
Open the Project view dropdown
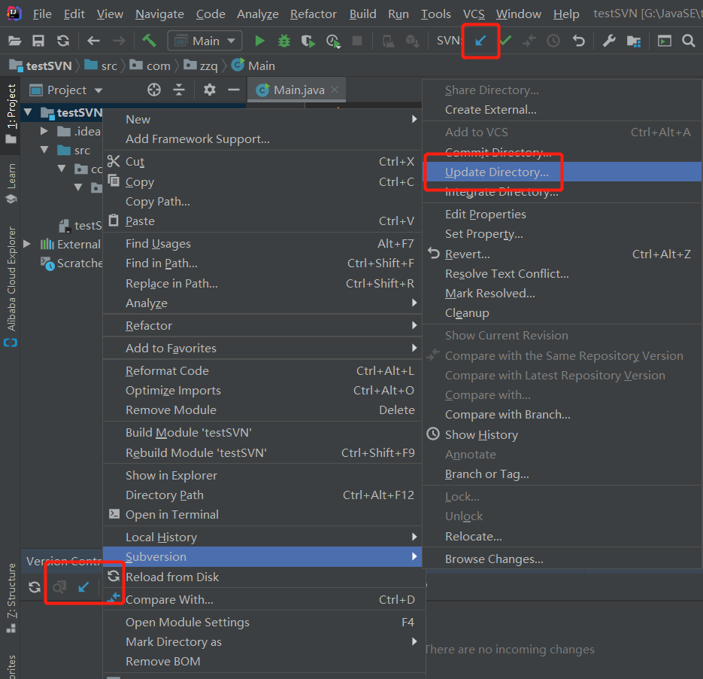click(x=66, y=90)
